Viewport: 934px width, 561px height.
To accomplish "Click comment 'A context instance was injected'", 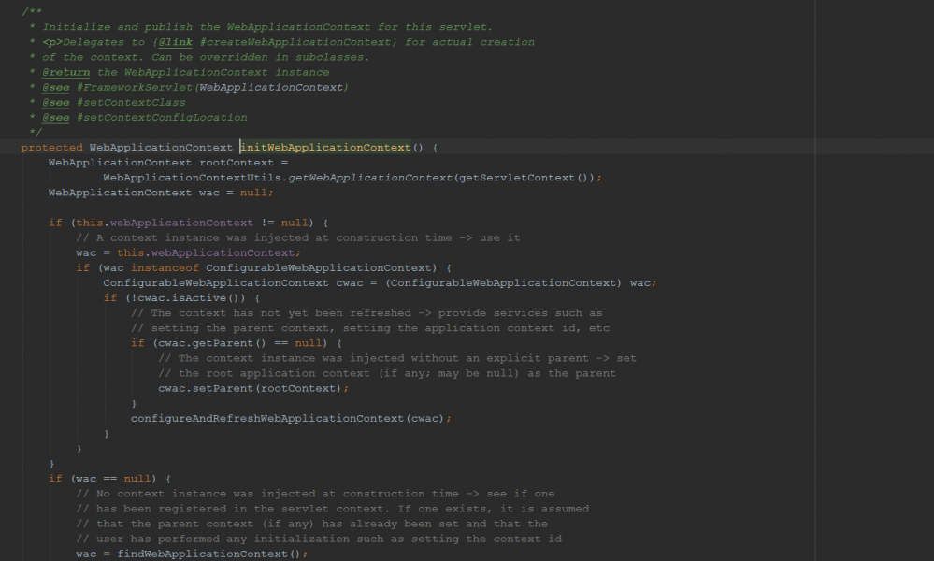I will click(298, 237).
